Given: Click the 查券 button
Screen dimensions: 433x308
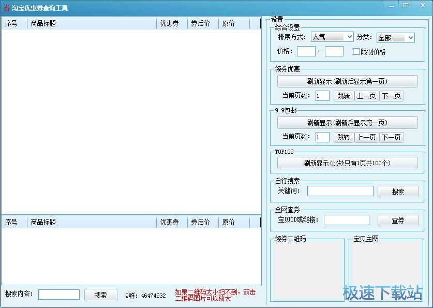Looking at the screenshot, I should [x=398, y=221].
